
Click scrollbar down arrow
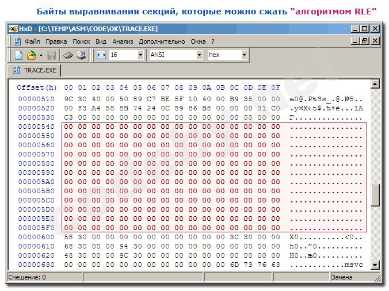pos(375,265)
